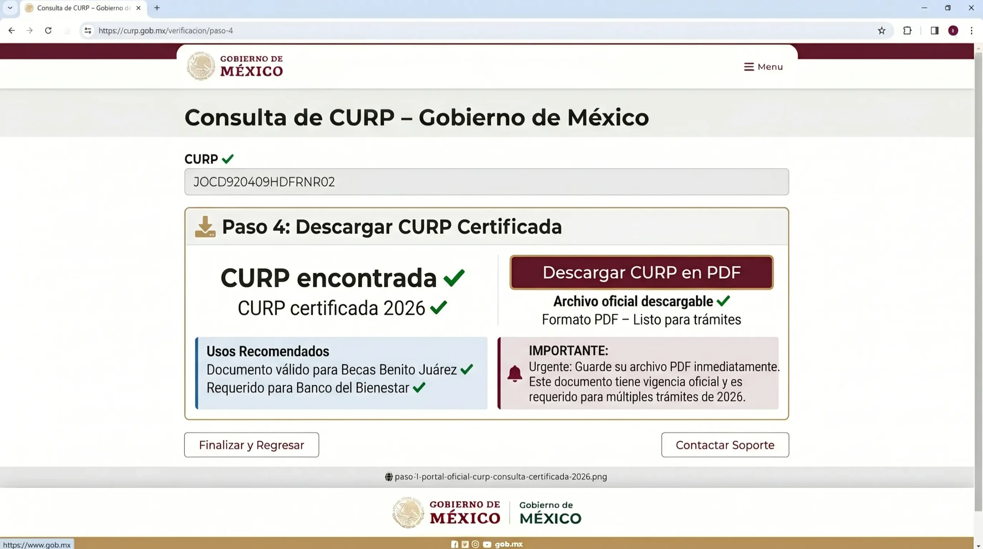Click the address bar URL

[x=165, y=30]
